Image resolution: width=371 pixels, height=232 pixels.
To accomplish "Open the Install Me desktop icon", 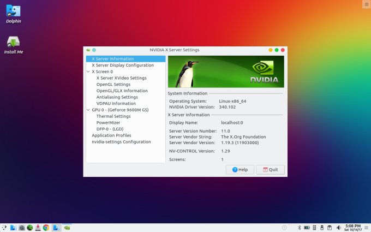I will [13, 45].
